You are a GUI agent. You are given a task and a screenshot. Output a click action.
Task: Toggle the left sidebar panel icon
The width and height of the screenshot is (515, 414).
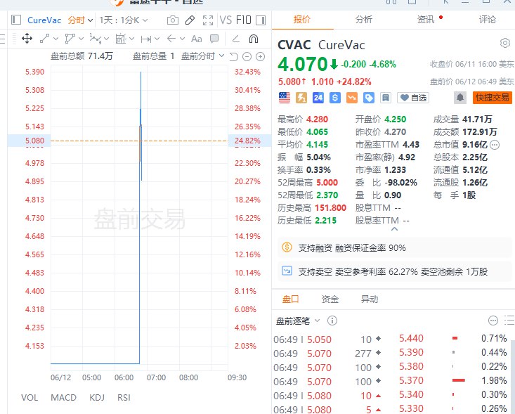coord(15,20)
